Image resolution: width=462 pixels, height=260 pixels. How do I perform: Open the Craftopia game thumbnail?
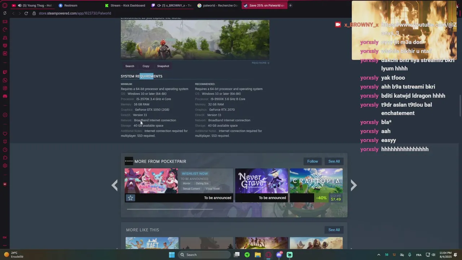[x=316, y=181]
